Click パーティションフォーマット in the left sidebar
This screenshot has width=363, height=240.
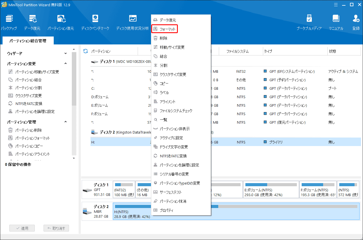click(29, 138)
